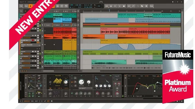Open the toolbar EDIT menu

coord(129,6)
